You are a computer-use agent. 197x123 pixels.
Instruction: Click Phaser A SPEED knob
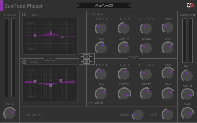[x=146, y=48]
